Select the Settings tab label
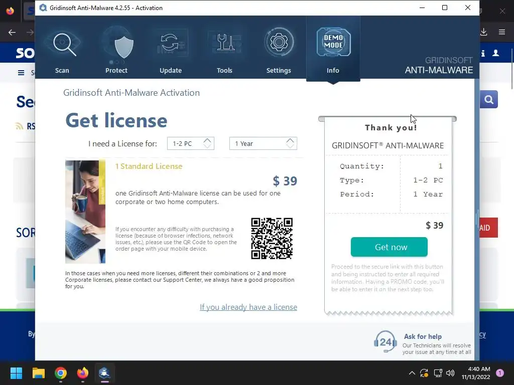 279,70
